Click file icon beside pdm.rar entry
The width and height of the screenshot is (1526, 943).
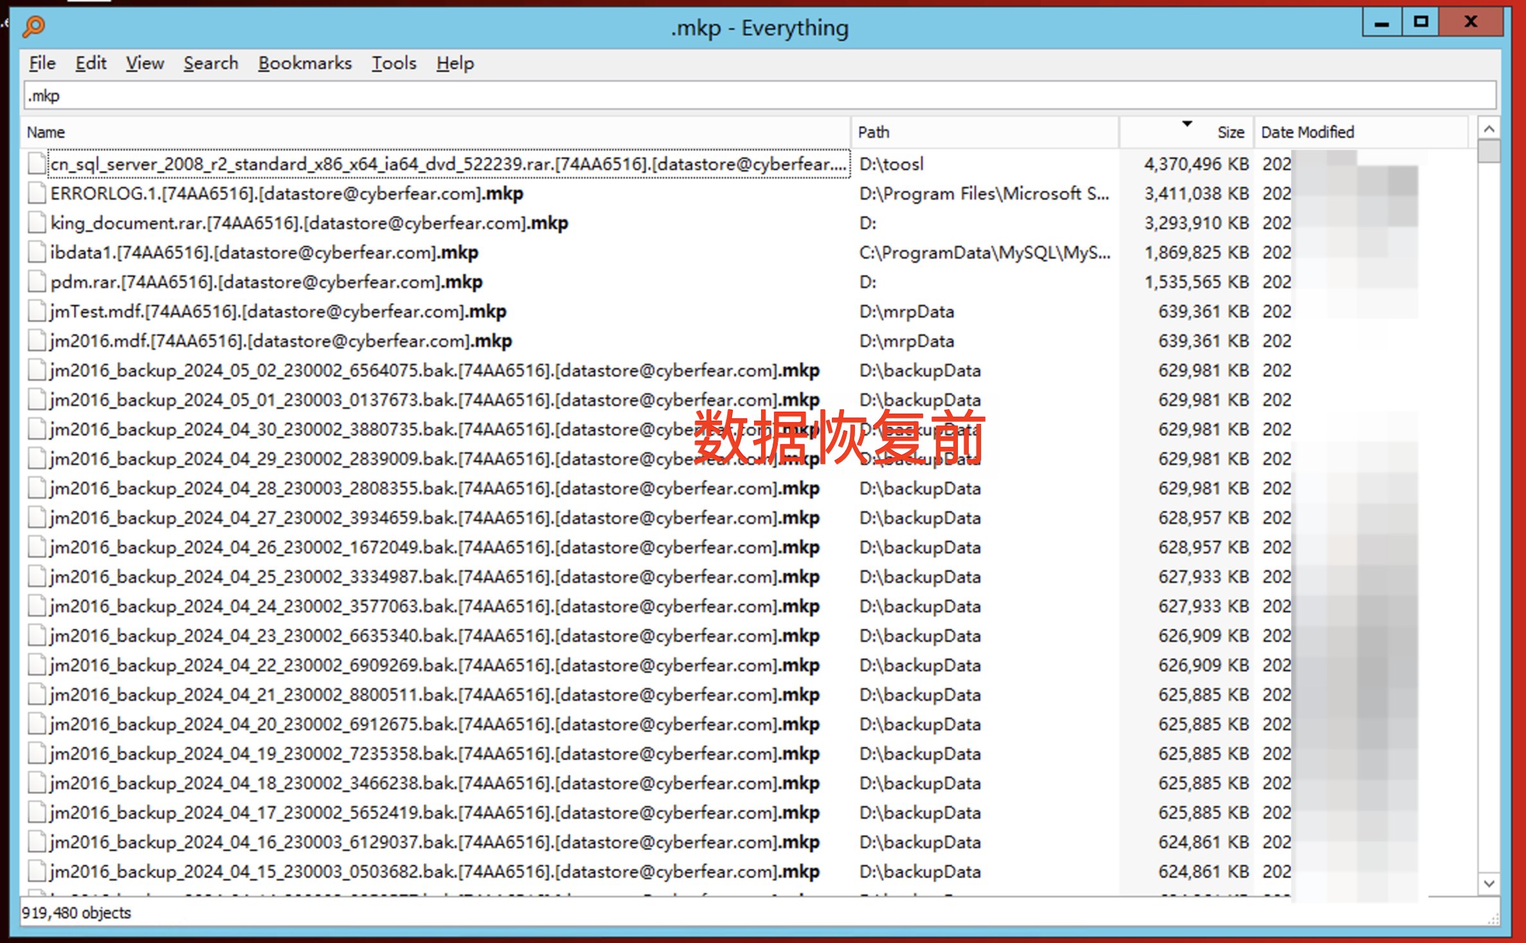point(37,282)
